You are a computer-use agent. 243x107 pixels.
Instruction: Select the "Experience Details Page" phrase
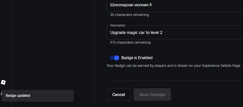[x=221, y=66]
